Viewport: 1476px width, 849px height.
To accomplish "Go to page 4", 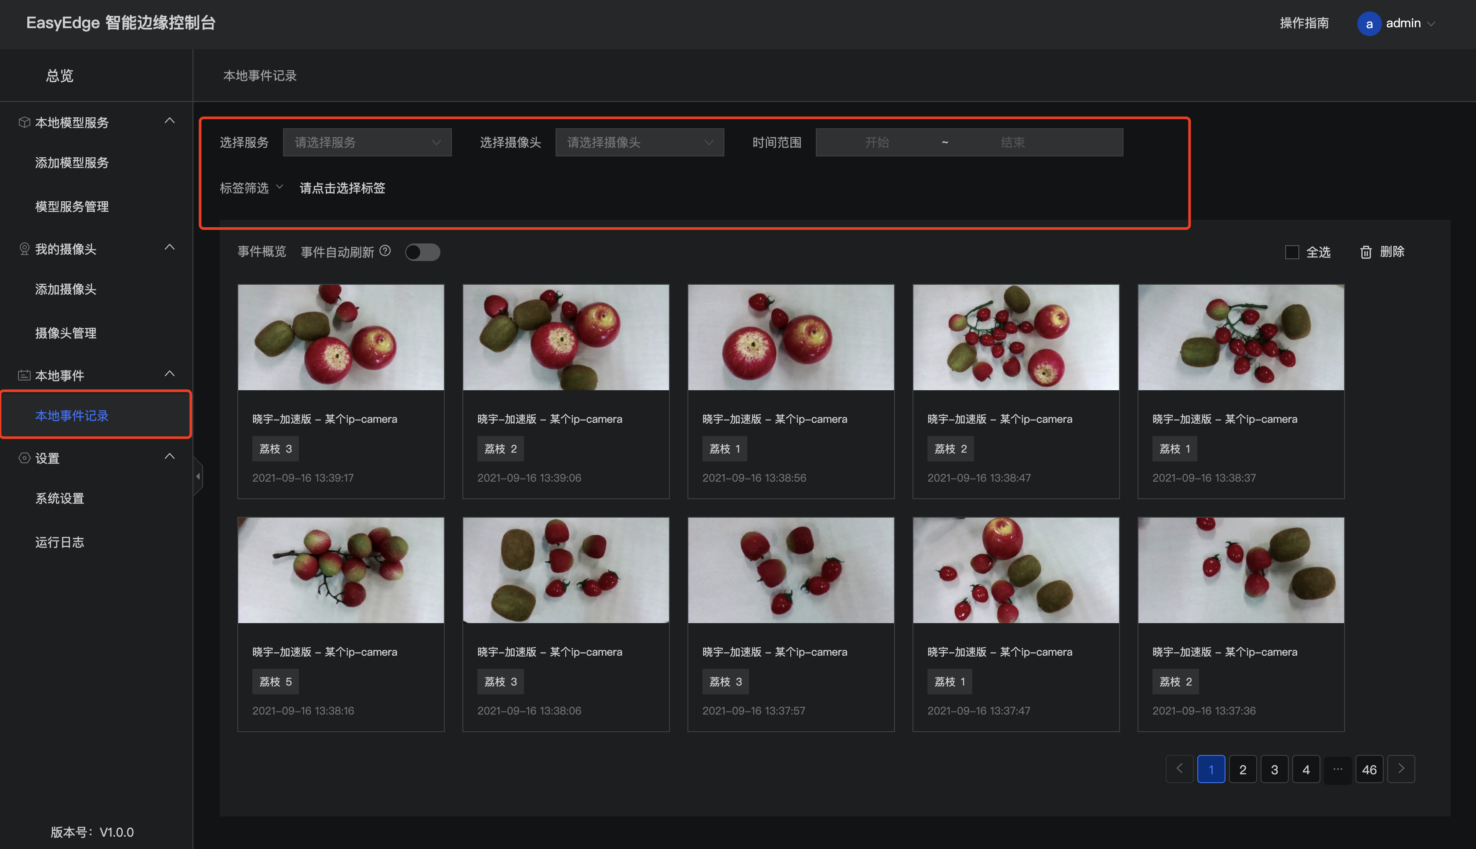I will tap(1306, 769).
